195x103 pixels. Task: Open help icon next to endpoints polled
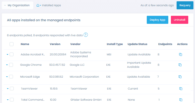(86, 35)
